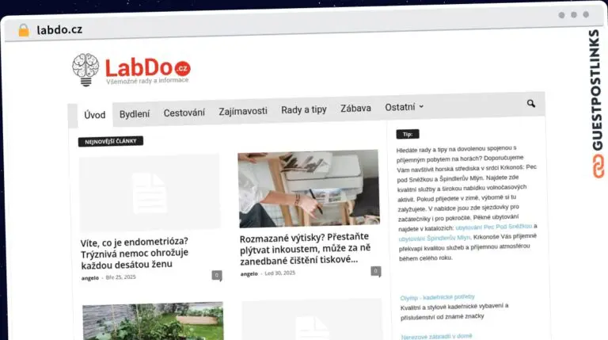The height and width of the screenshot is (340, 608).
Task: Follow ubytování Špindlerův Mlýn link
Action: [434, 237]
